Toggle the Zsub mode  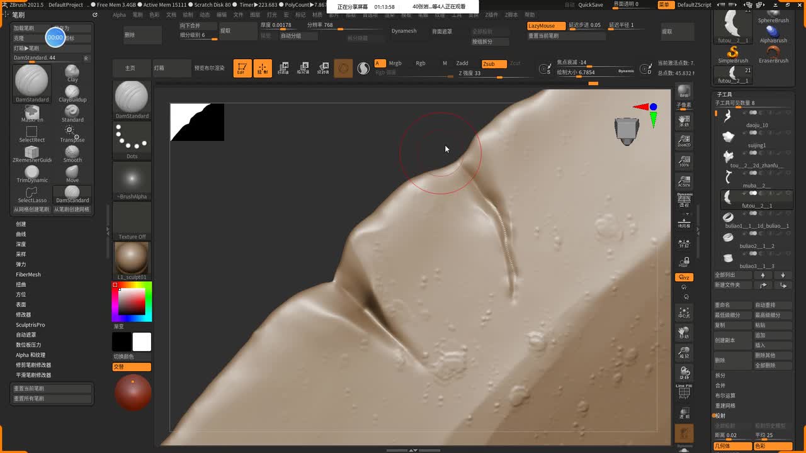click(x=494, y=64)
